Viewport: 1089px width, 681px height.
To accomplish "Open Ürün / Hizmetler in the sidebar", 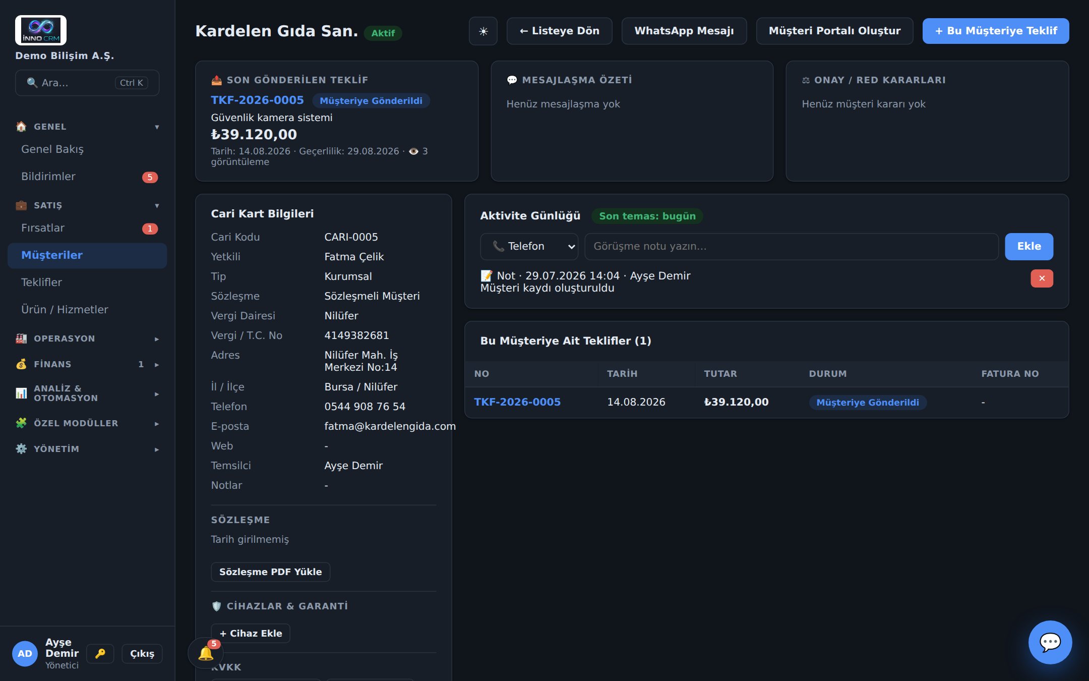I will pos(87,310).
